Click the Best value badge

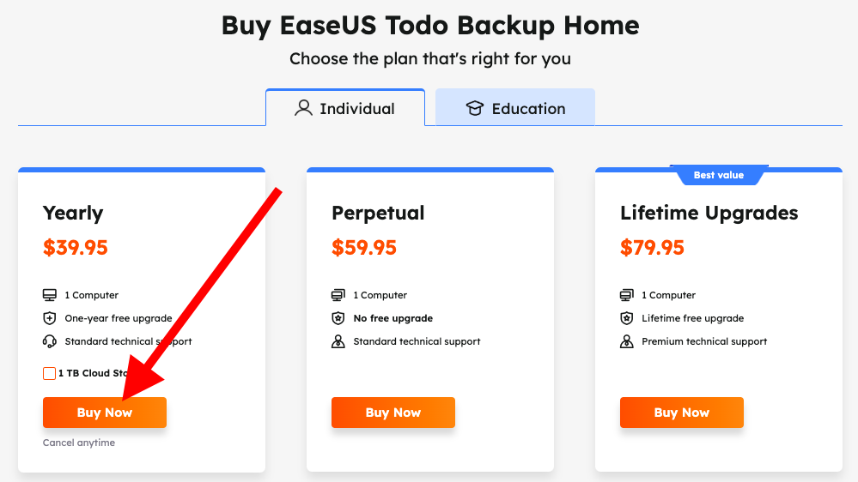pyautogui.click(x=718, y=175)
